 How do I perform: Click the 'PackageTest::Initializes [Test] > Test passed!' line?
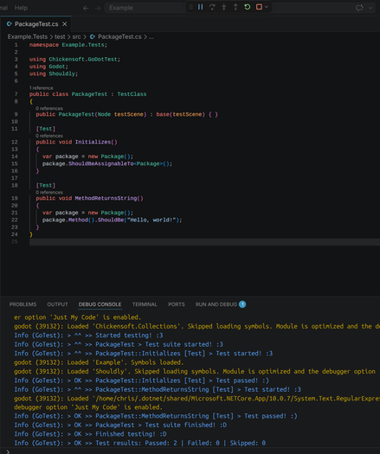pos(141,380)
